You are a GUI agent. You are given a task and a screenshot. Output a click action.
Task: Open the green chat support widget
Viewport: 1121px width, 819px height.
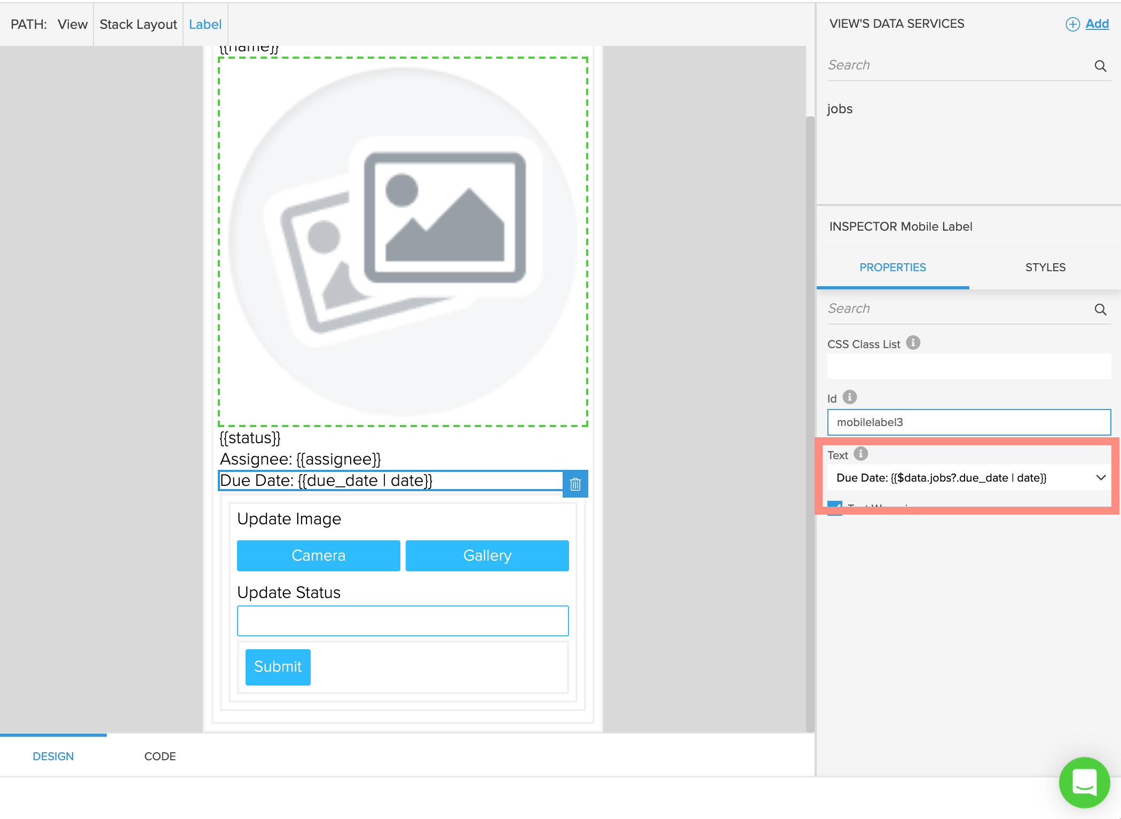point(1084,782)
